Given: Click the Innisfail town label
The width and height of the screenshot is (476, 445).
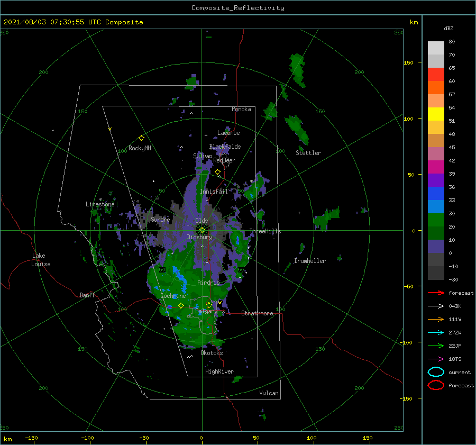Looking at the screenshot, I should 214,192.
